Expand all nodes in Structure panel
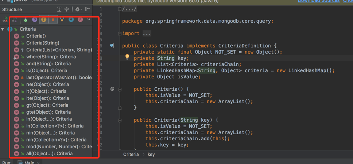 [59, 9]
